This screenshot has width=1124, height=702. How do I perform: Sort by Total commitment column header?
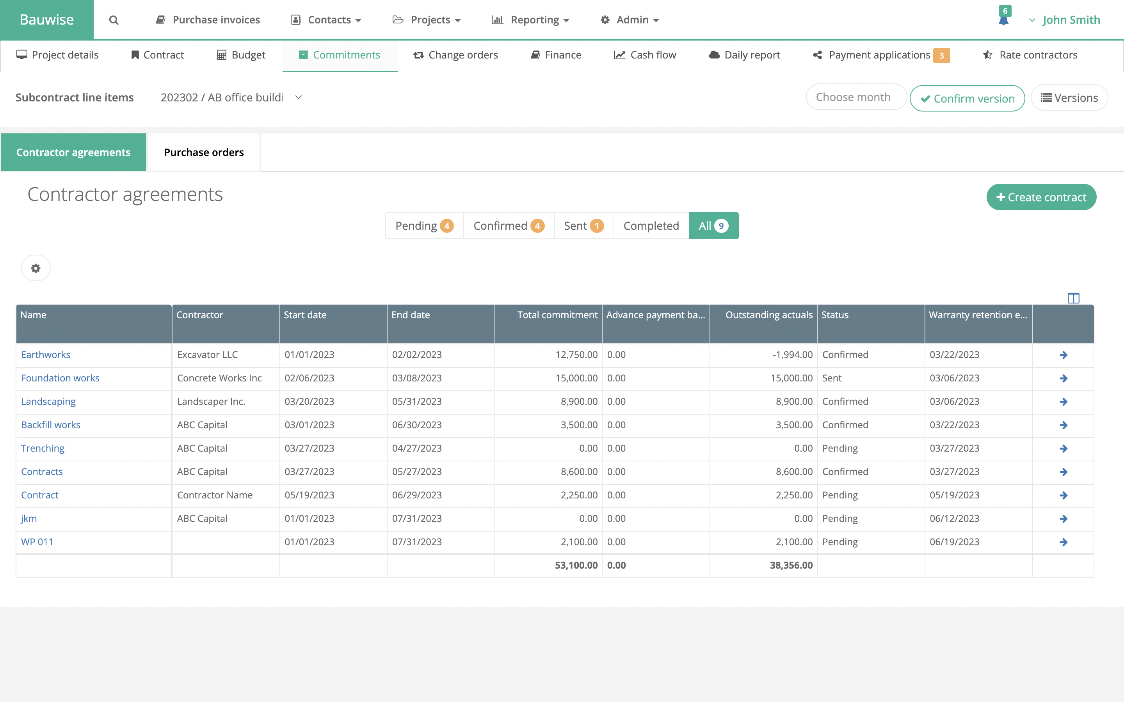pos(548,324)
